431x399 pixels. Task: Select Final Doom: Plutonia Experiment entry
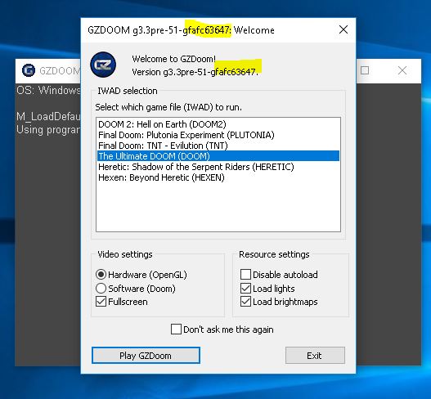218,135
